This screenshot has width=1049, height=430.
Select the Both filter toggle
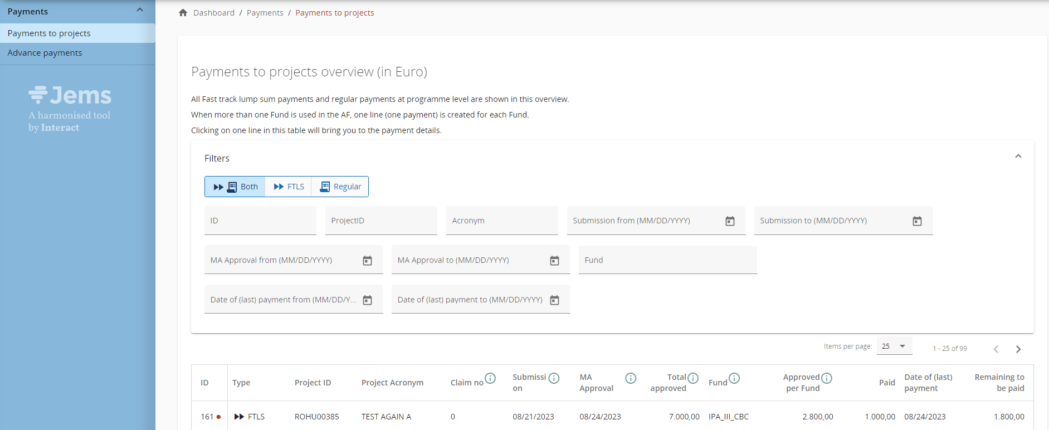tap(235, 187)
